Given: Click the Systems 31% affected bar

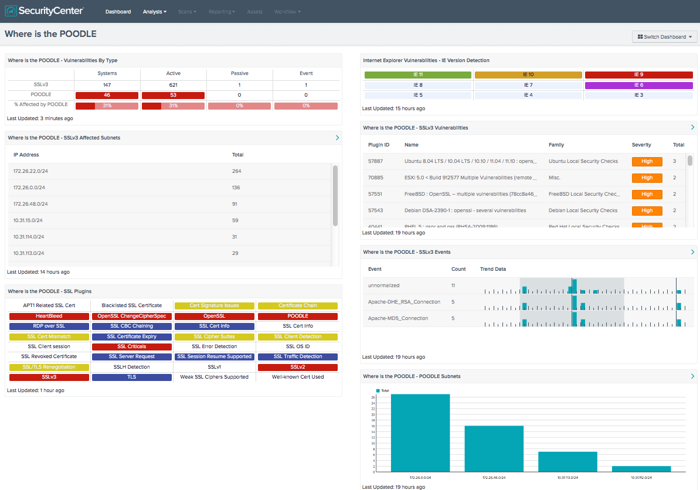Looking at the screenshot, I should click(x=107, y=106).
